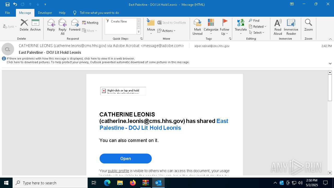Mark the message as Unread
Viewport: 334px width, 188px height.
coord(198,27)
